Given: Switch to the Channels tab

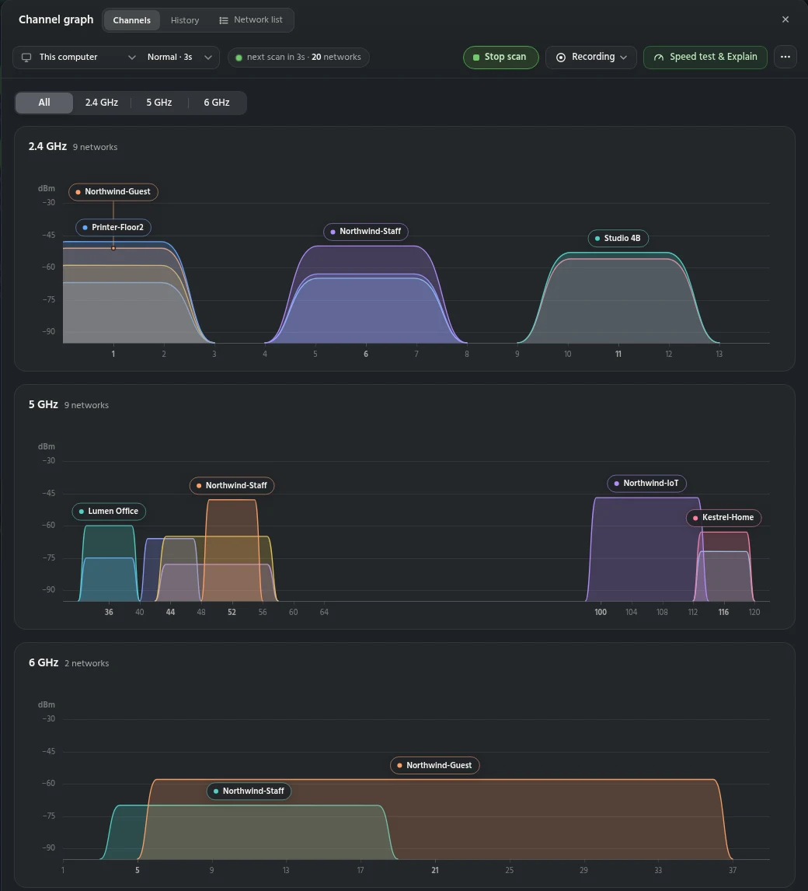Looking at the screenshot, I should pos(132,20).
